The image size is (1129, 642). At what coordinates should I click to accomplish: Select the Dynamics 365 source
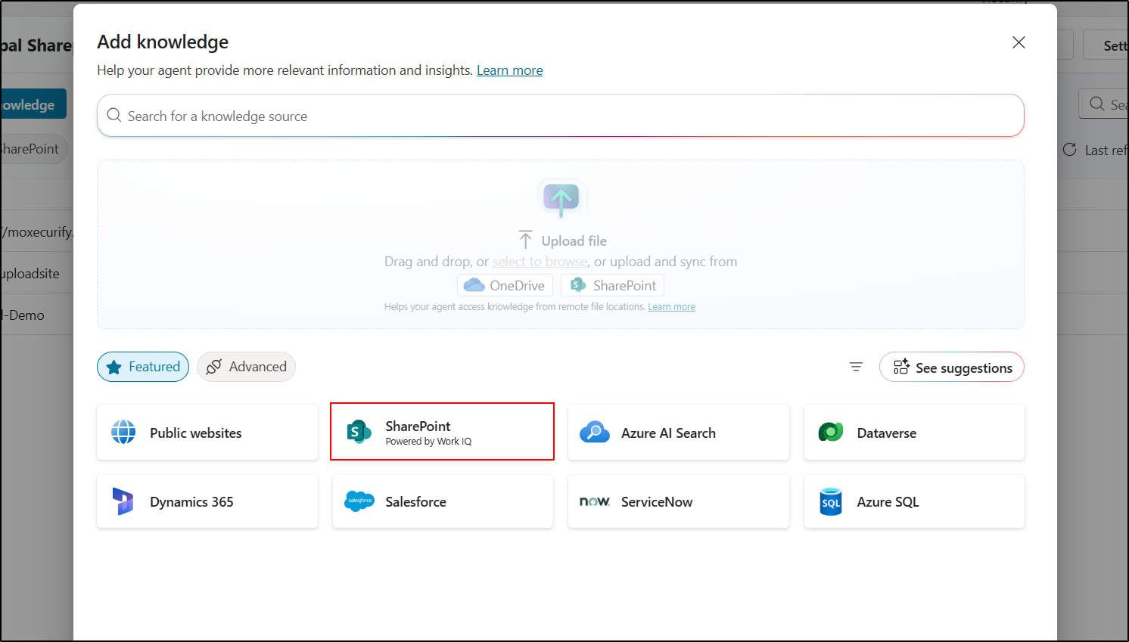click(x=207, y=501)
